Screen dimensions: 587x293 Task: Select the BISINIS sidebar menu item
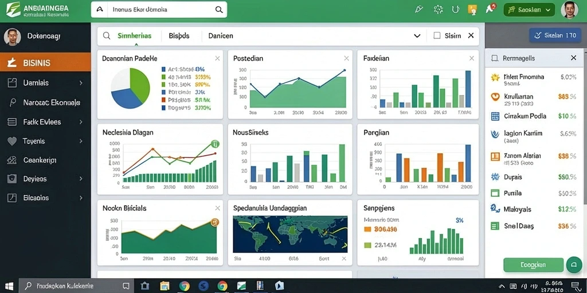45,63
